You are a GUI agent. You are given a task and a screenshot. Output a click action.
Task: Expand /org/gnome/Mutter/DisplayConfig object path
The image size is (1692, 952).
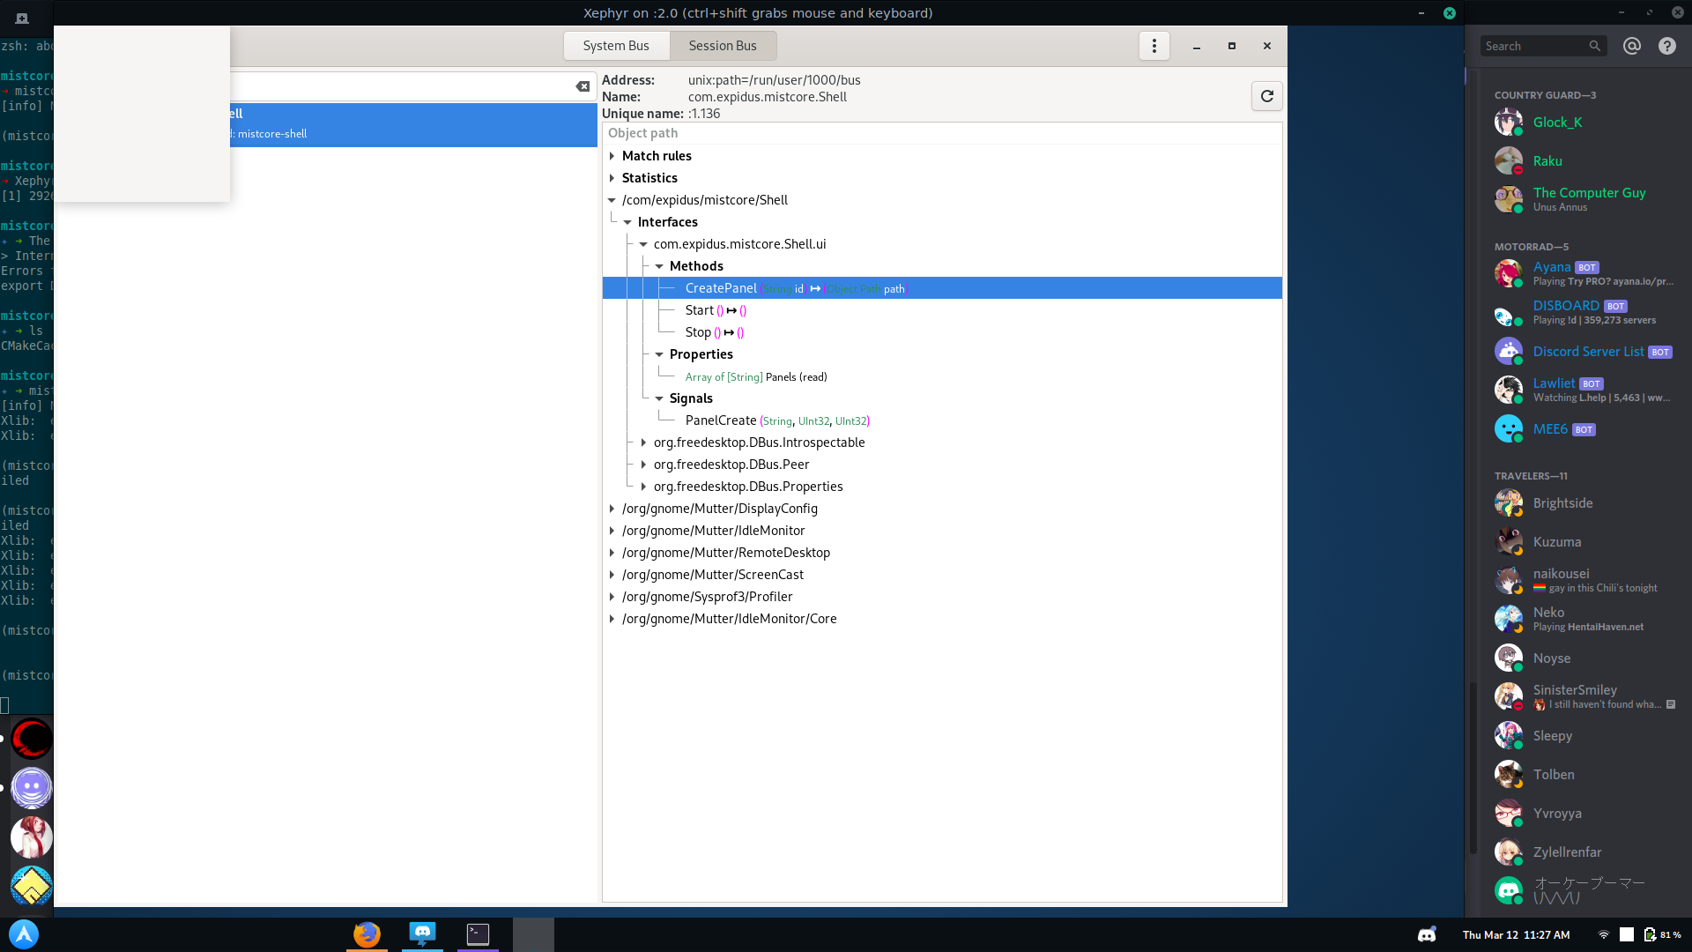(612, 509)
